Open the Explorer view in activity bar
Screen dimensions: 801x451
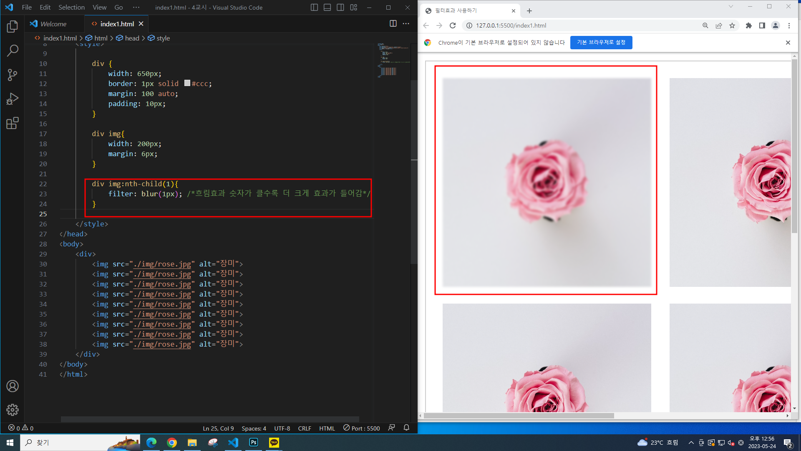13,27
